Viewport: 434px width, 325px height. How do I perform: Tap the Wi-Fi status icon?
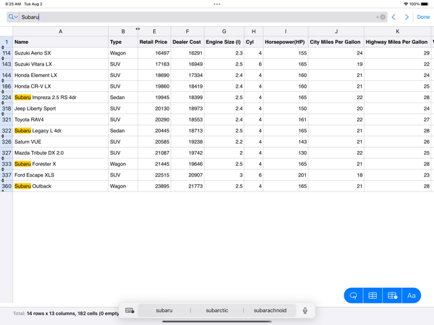tap(406, 4)
